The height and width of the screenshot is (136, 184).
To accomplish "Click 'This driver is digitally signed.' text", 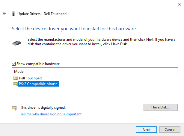I will [43, 108].
